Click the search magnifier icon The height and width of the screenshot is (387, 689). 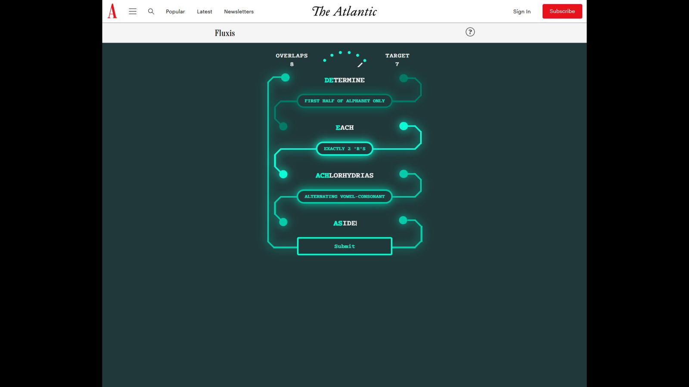[151, 12]
